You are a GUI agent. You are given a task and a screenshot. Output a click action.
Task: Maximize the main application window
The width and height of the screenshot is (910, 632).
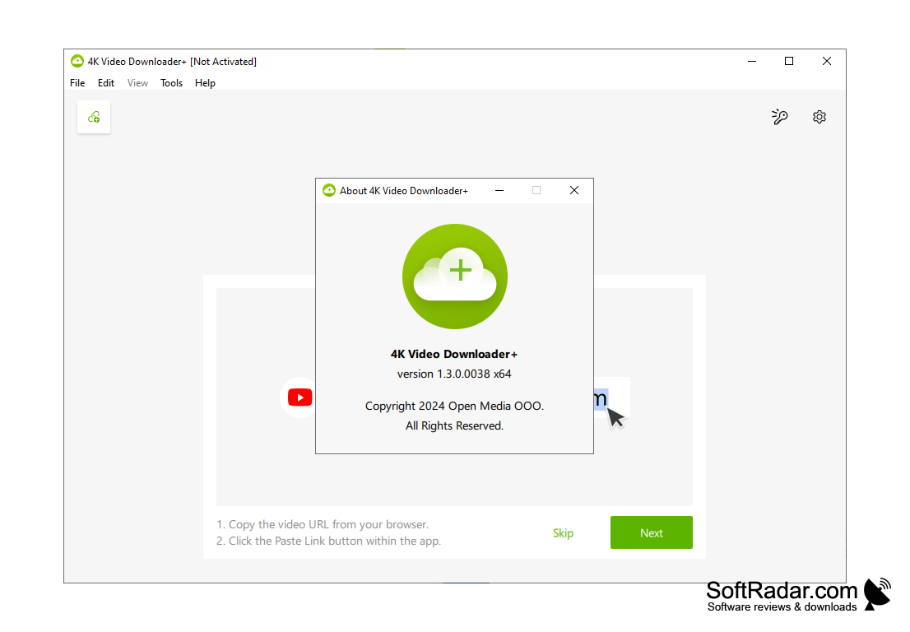coord(789,61)
